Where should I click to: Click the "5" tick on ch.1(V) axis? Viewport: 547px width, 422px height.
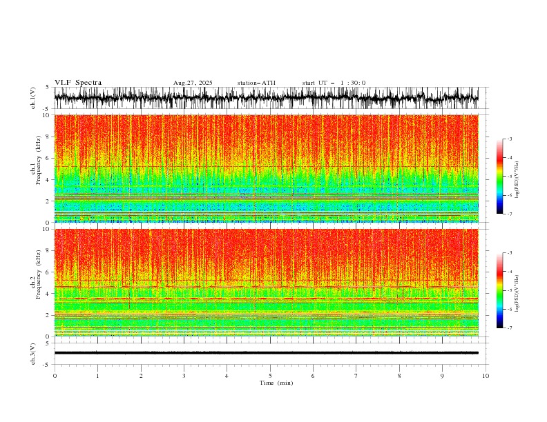coord(48,88)
